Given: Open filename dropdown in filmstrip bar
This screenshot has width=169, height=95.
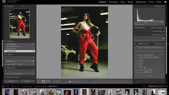Looking at the screenshot, I should point(58,87).
